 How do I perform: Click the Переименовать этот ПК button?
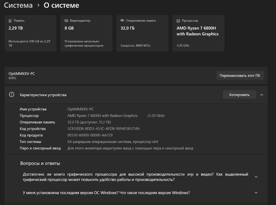[x=240, y=76]
